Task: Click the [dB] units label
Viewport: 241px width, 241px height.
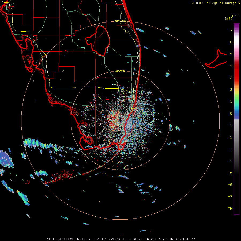Action: coord(228,18)
